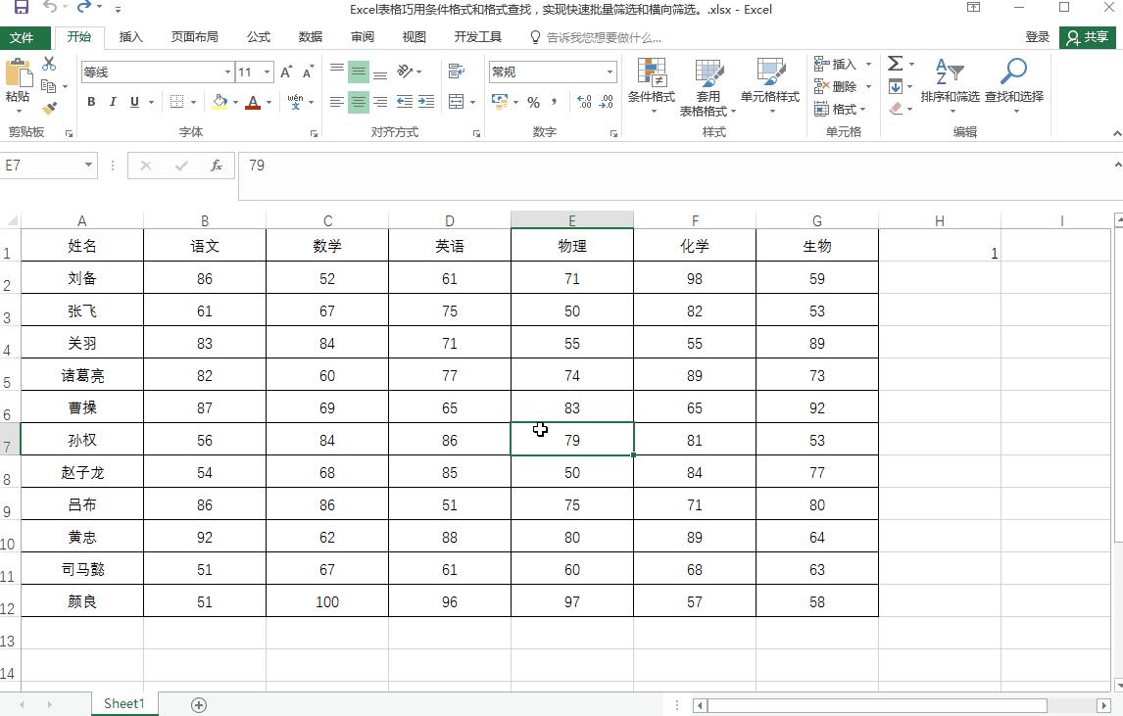The image size is (1123, 716).
Task: Click the AutoSum sigma icon
Action: tap(895, 63)
